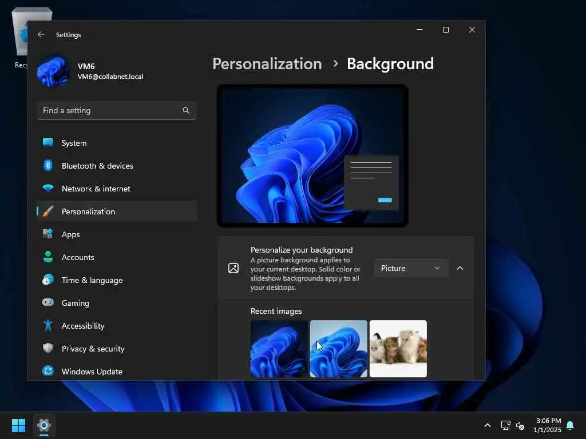Viewport: 586px width, 439px height.
Task: Click the Apps icon in sidebar
Action: pyautogui.click(x=48, y=234)
